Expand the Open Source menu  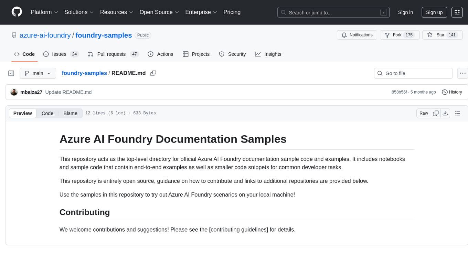[159, 12]
